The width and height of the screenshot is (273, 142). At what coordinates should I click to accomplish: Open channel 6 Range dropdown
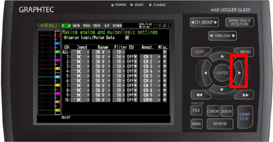pyautogui.click(x=102, y=81)
